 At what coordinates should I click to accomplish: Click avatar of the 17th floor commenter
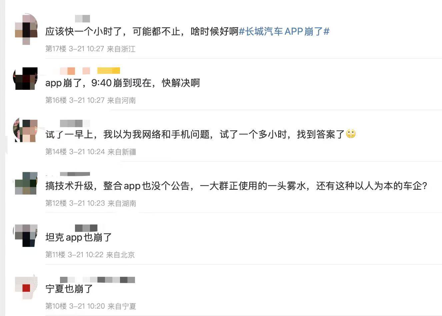pos(26,29)
